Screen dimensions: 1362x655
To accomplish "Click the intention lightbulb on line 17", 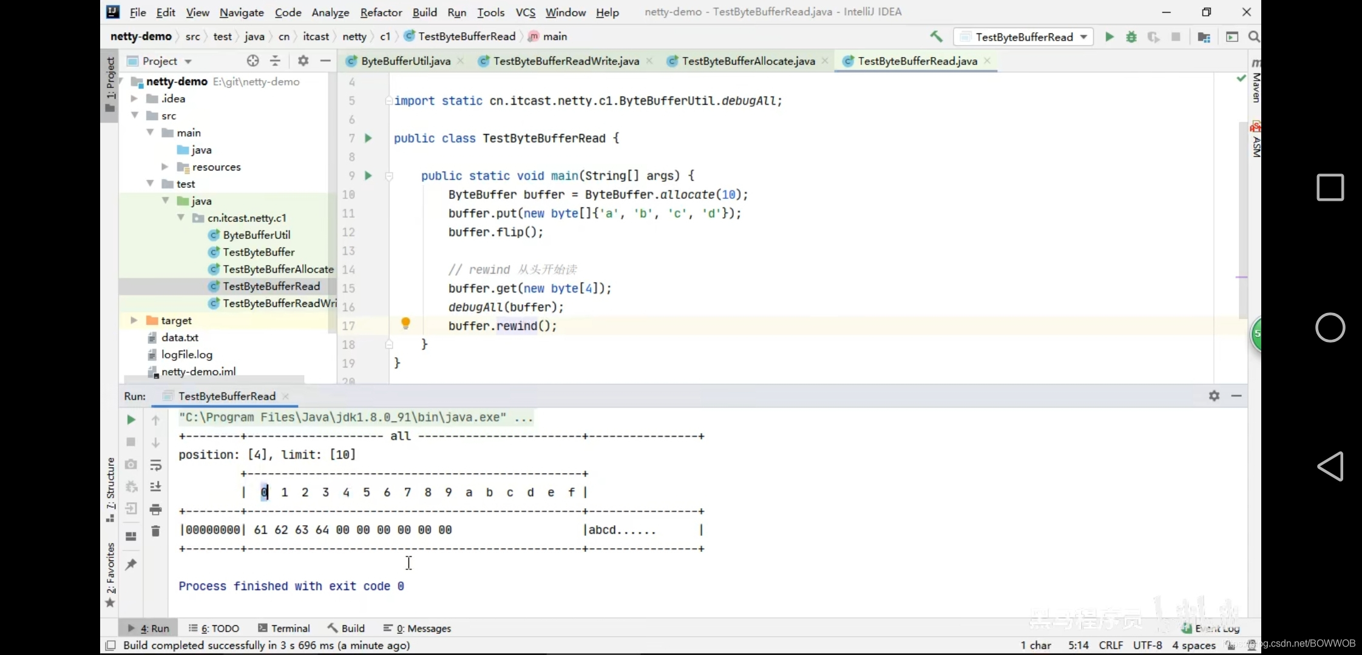I will [405, 323].
